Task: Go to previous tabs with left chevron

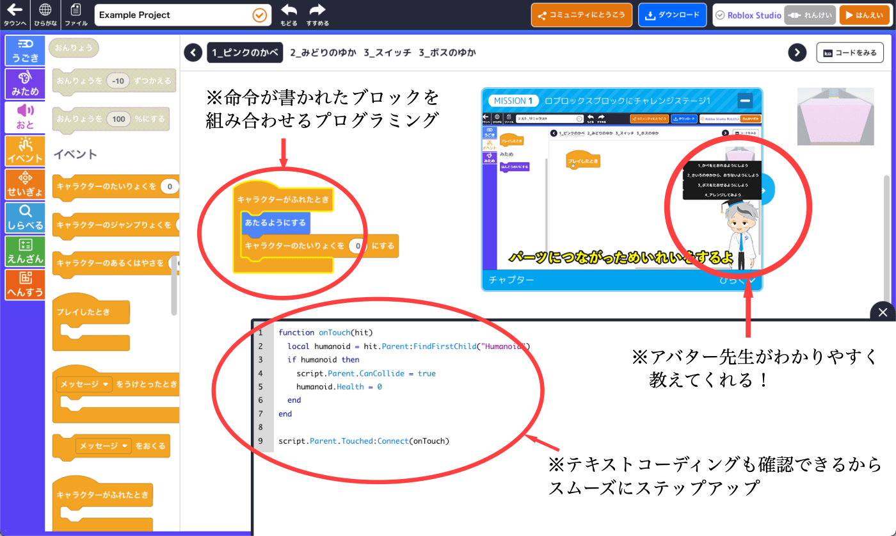Action: point(193,53)
